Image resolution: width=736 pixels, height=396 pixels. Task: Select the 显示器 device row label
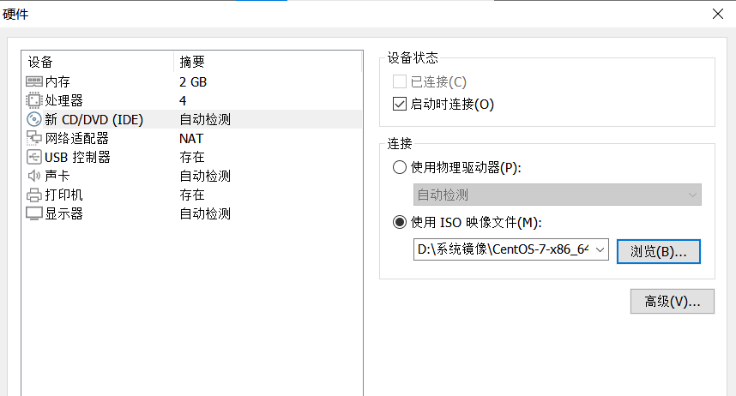(63, 213)
